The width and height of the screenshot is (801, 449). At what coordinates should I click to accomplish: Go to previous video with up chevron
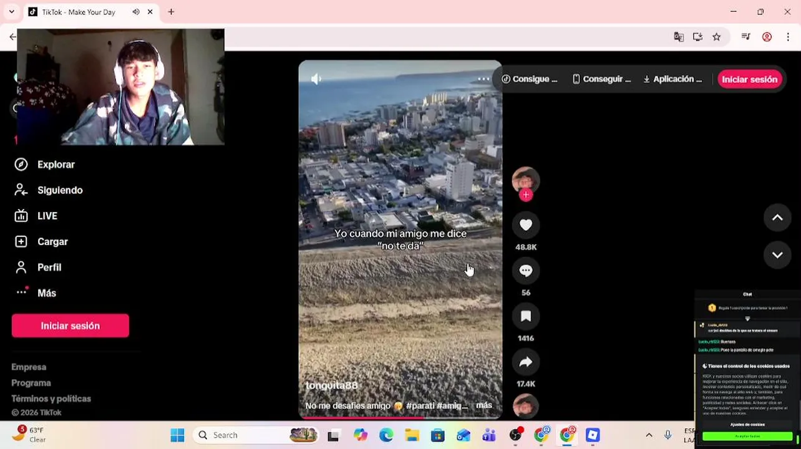click(777, 218)
